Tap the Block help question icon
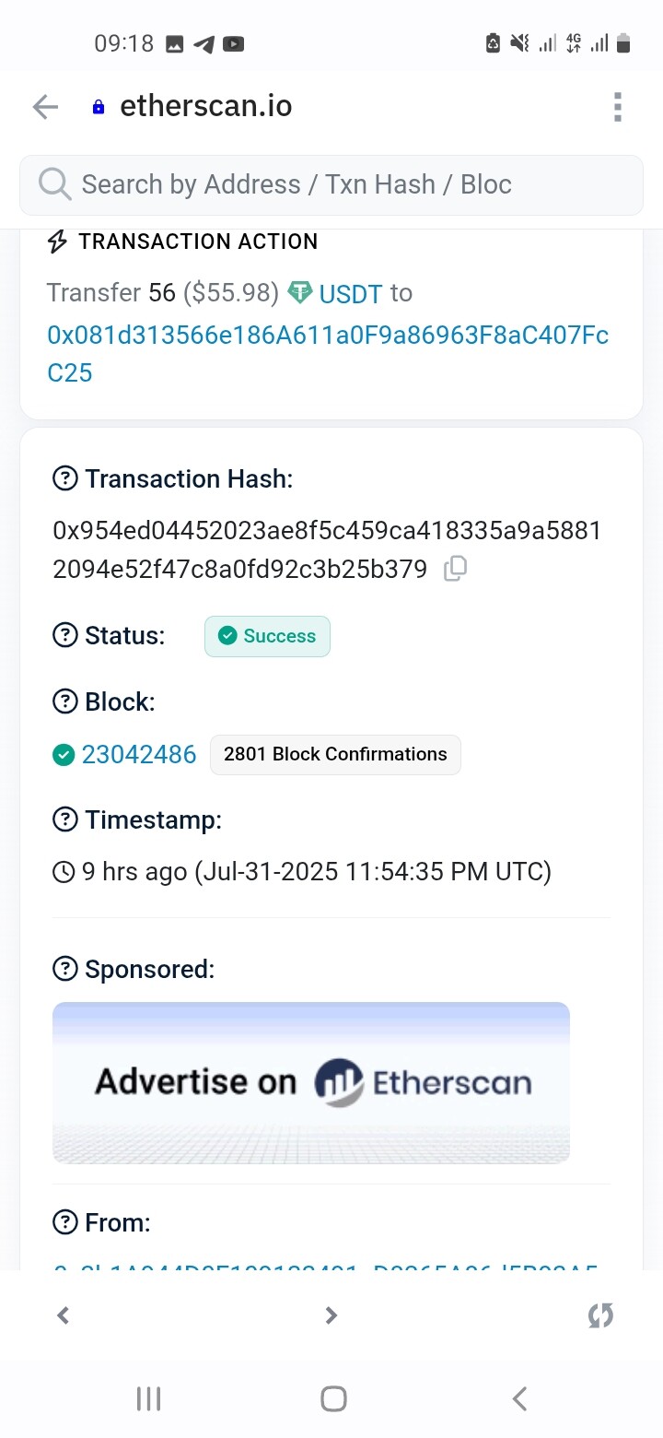Screen dimensions: 663x1438 coord(64,701)
